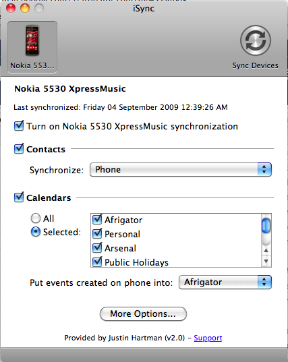Untick the Public Holidays calendar checkbox
The width and height of the screenshot is (288, 362).
tap(97, 262)
